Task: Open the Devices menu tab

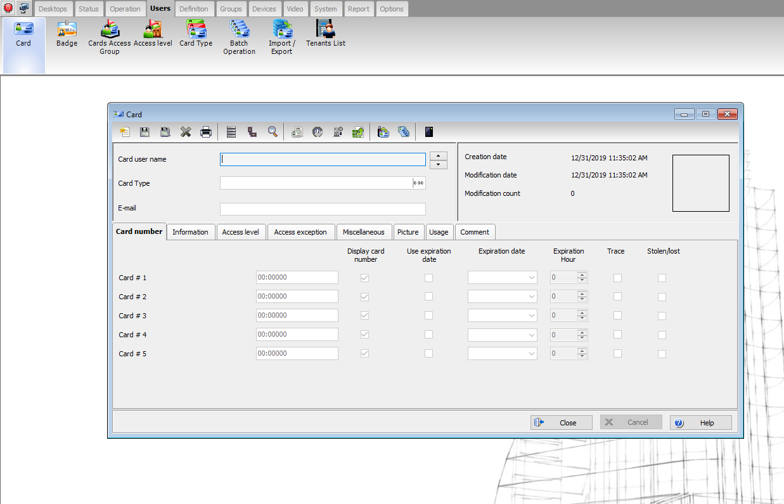Action: point(264,9)
